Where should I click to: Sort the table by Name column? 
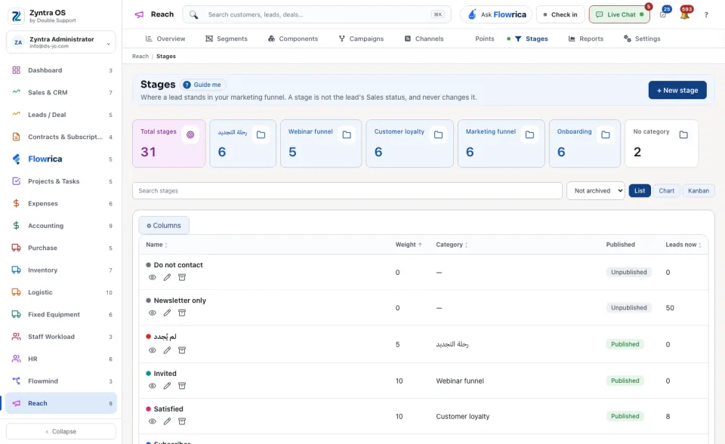click(157, 245)
